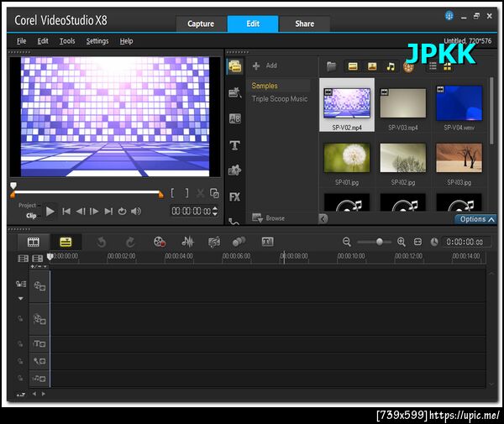Open the Title library T icon
504x424 pixels.
point(235,145)
